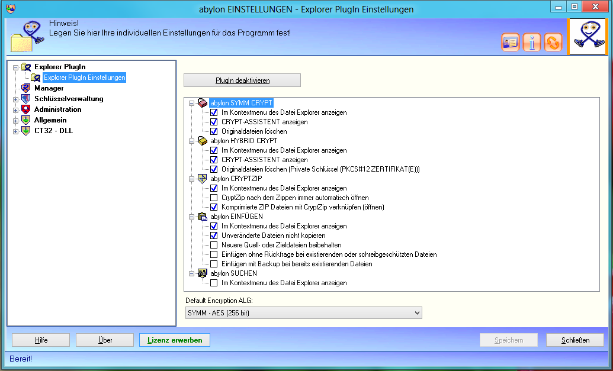Click the orange info icon
Viewport: 613px width, 371px height.
[x=532, y=42]
